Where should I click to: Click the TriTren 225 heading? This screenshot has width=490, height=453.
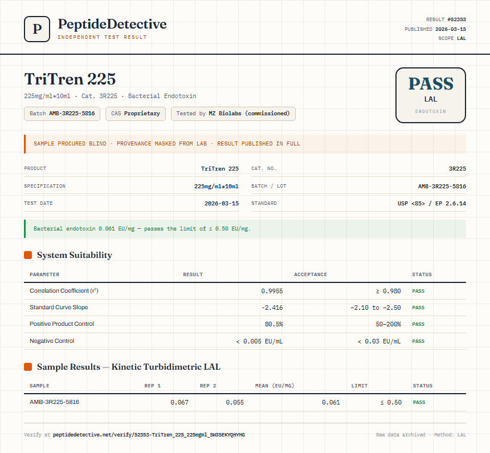(70, 79)
